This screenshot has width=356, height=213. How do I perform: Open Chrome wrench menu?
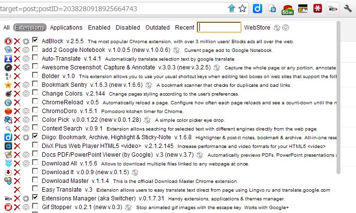click(348, 9)
